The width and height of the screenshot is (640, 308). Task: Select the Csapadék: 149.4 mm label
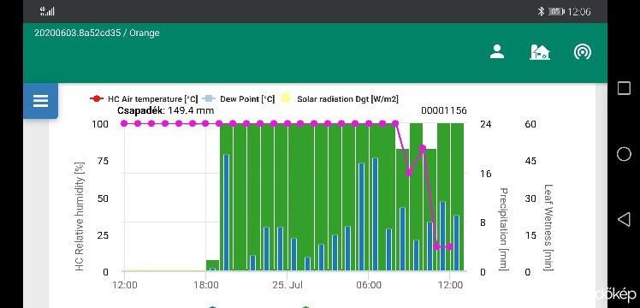coord(165,110)
